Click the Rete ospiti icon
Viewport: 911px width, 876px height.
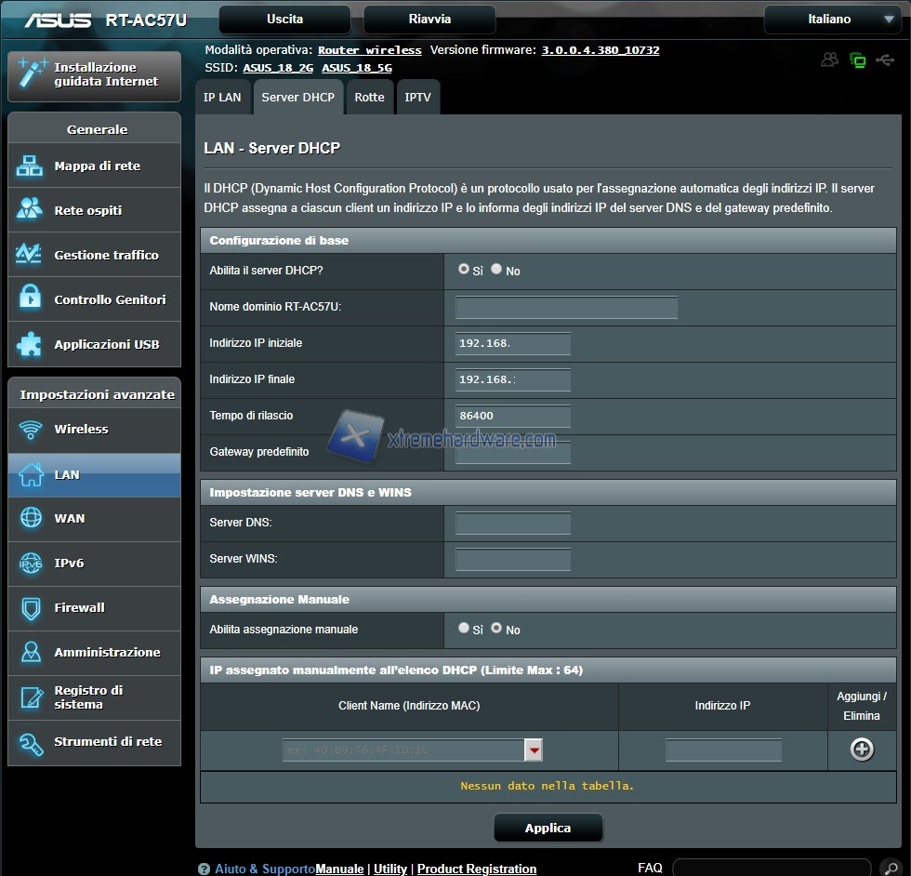coord(30,210)
